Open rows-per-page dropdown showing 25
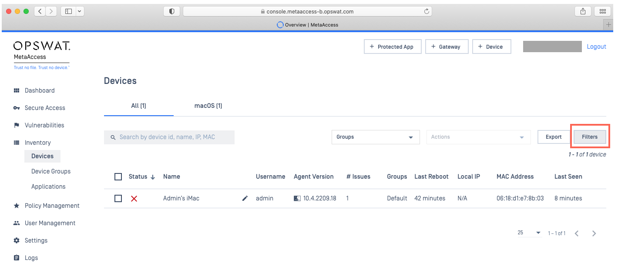This screenshot has width=618, height=273. (529, 233)
